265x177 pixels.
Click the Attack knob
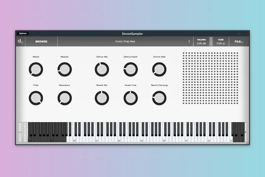click(36, 70)
